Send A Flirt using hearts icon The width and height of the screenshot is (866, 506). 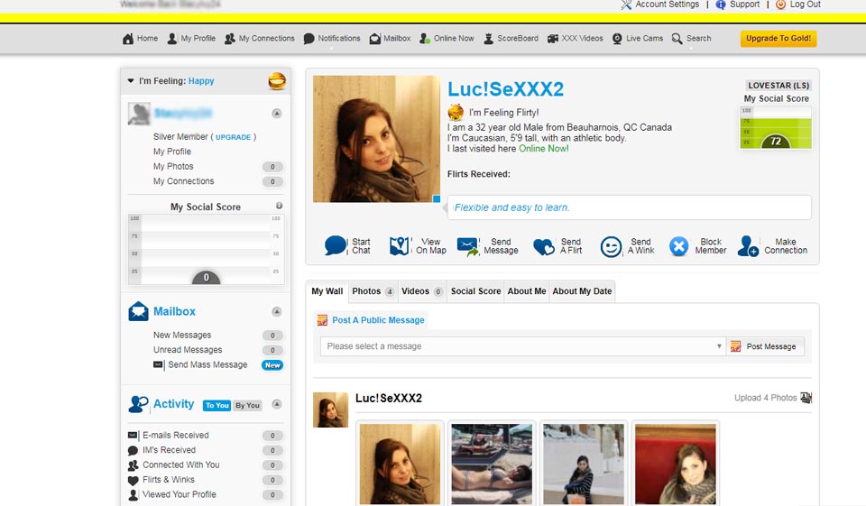[x=543, y=246]
